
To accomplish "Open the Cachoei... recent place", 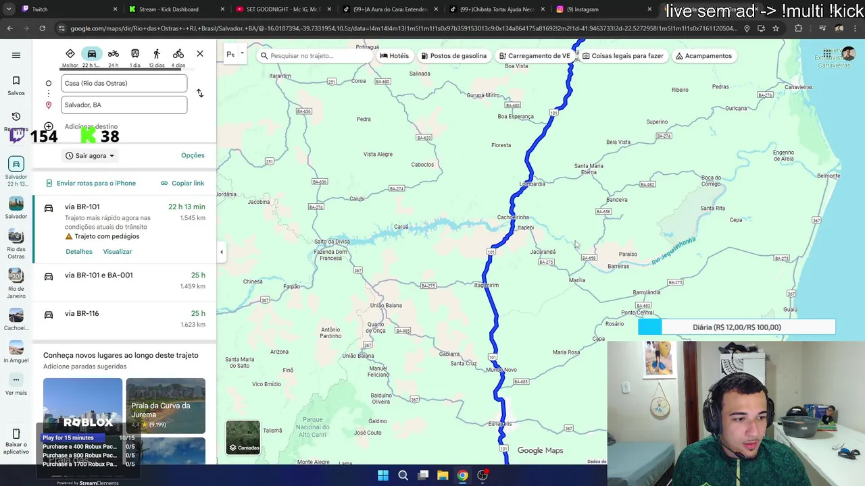I will (x=16, y=319).
